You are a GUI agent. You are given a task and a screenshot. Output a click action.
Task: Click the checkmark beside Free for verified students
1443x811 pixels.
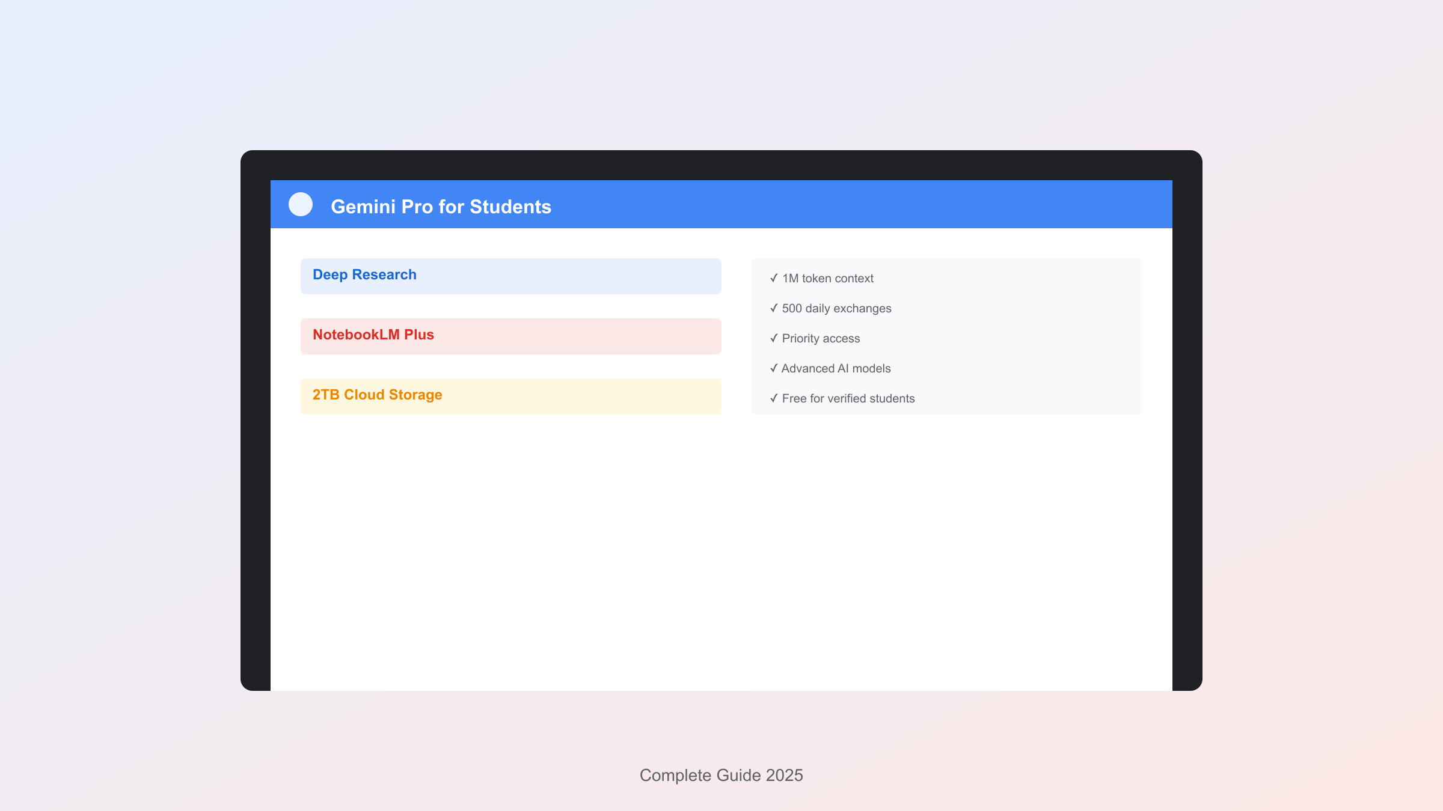[774, 398]
